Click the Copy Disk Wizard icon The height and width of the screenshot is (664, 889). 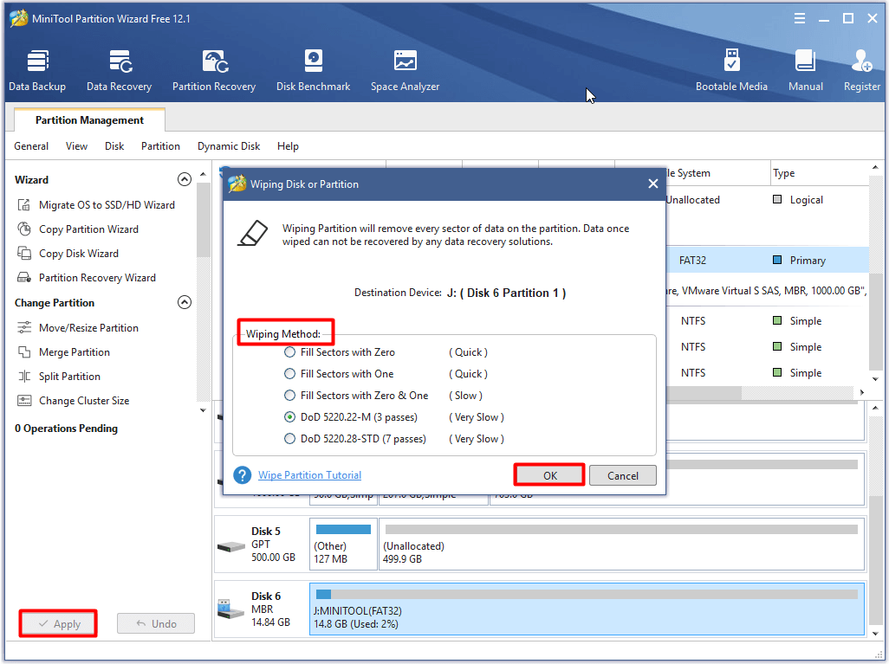(x=23, y=254)
